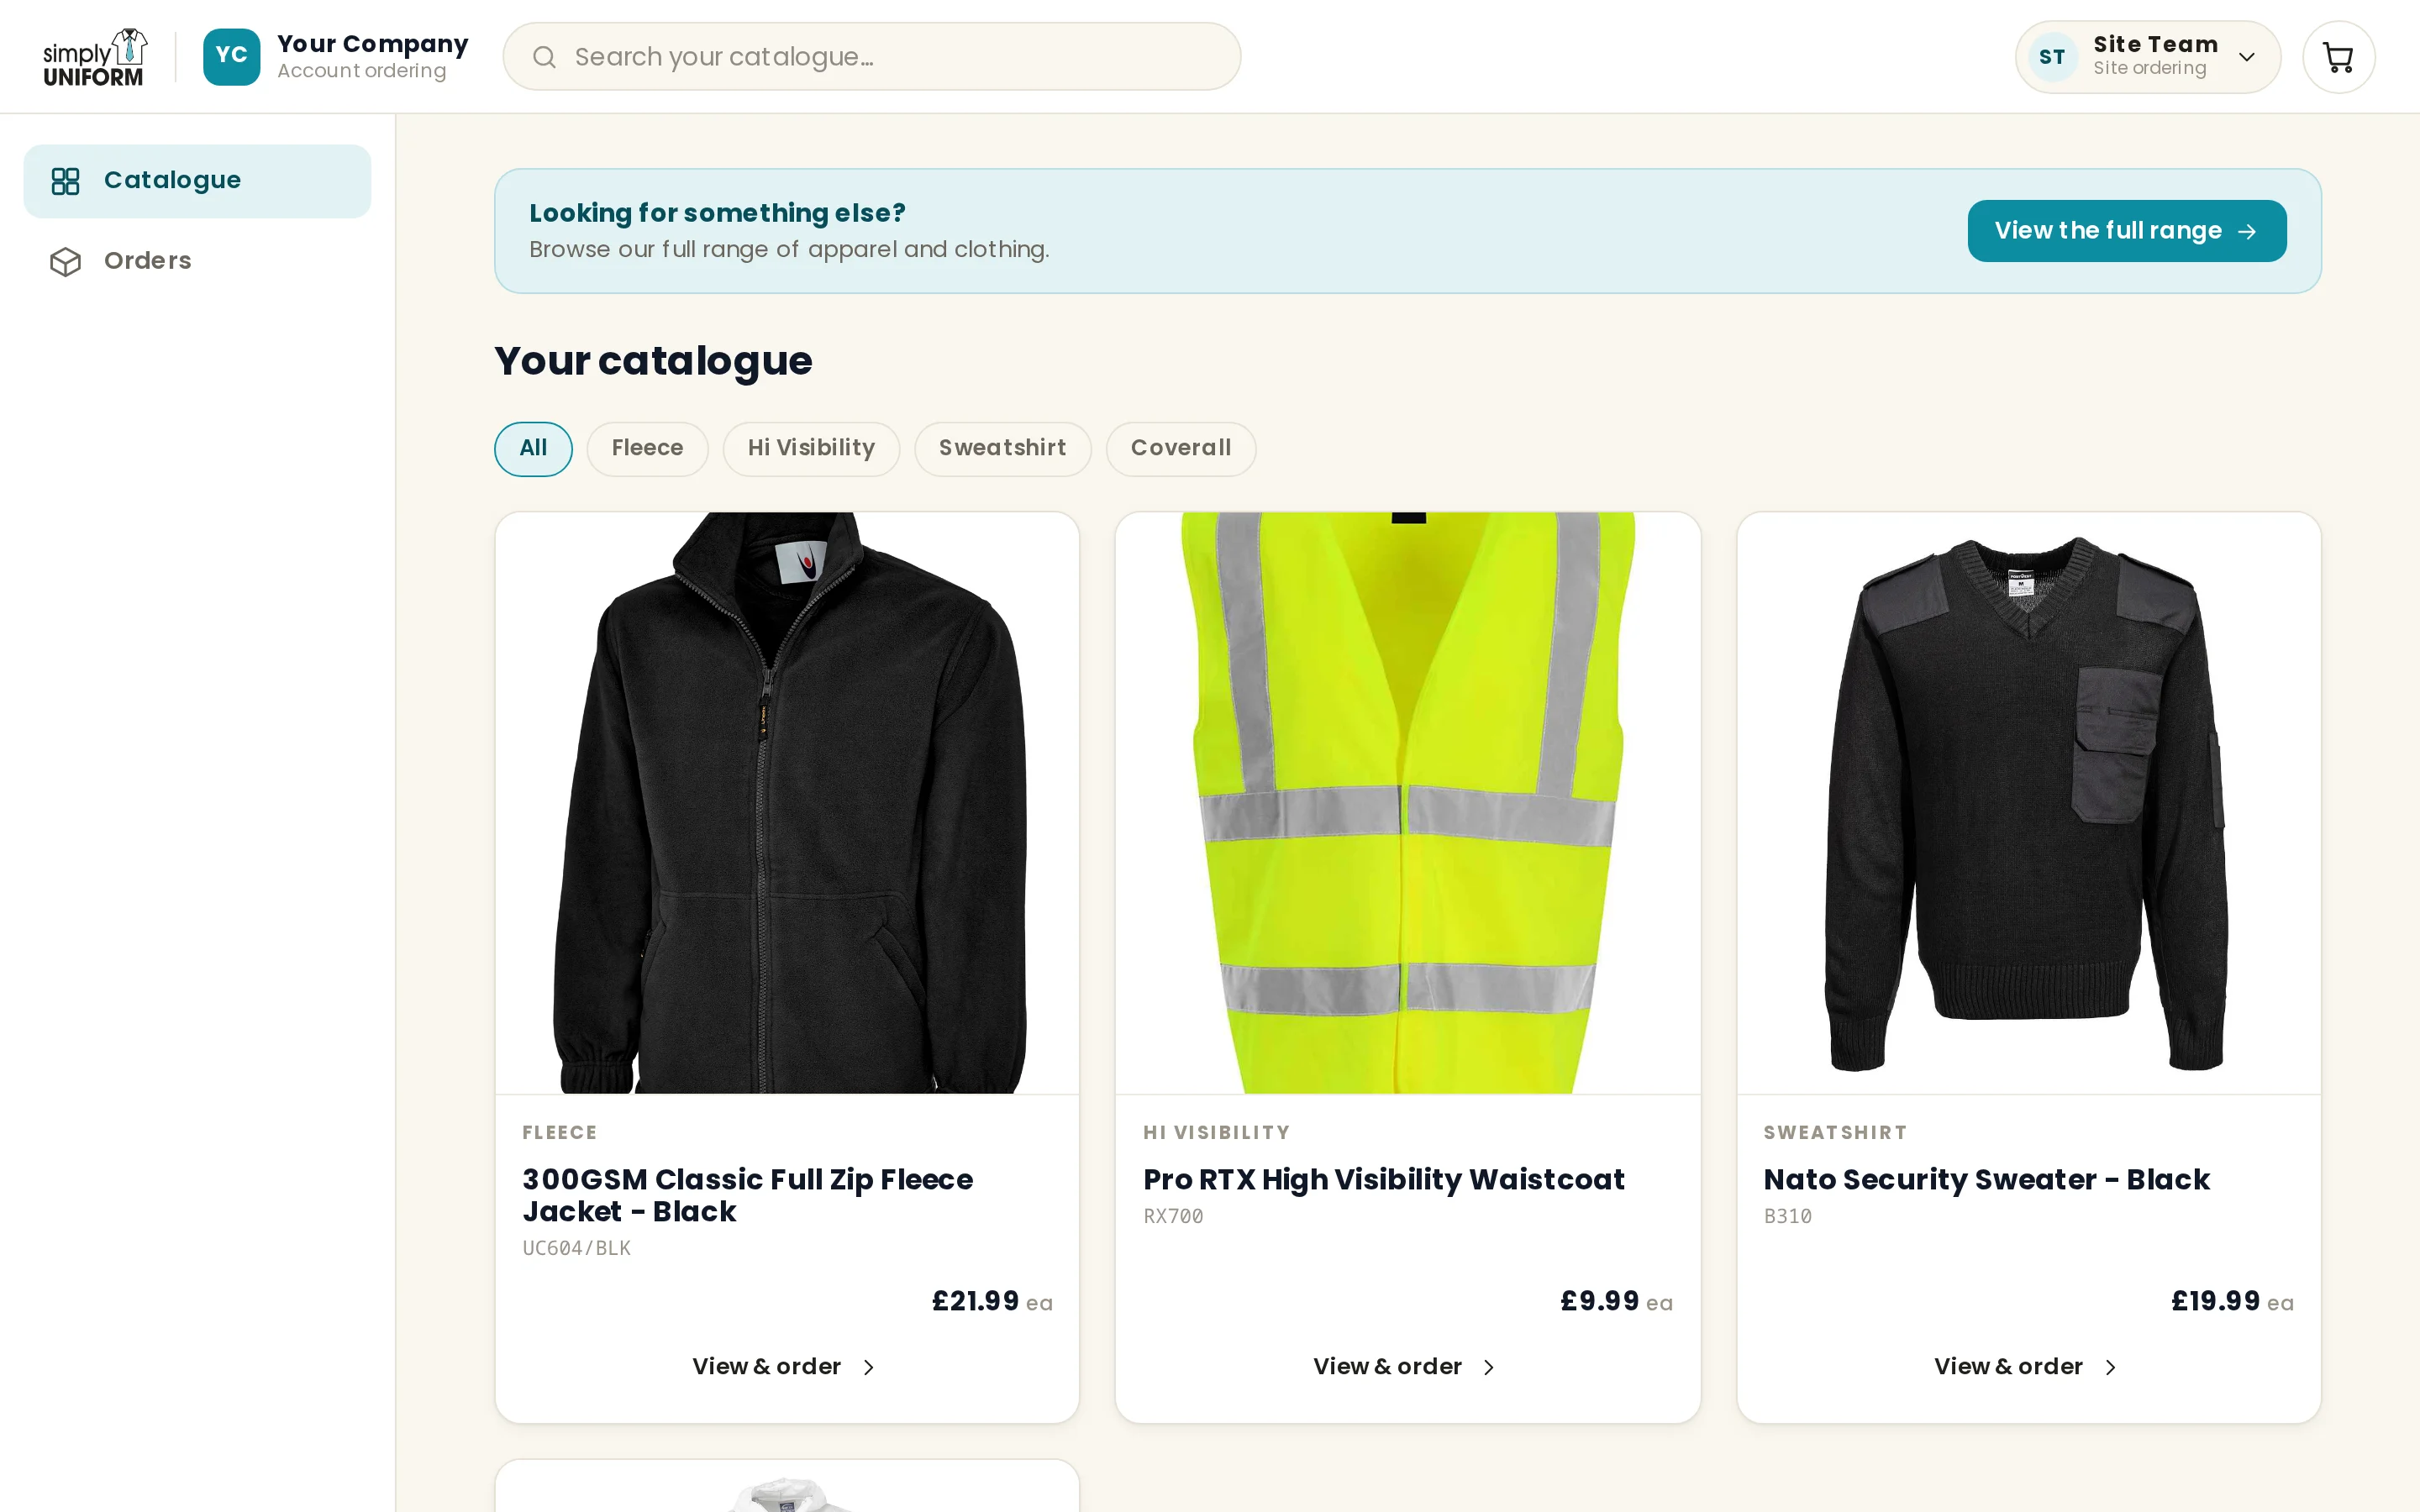
Task: Click the B310 product code
Action: point(1788,1217)
